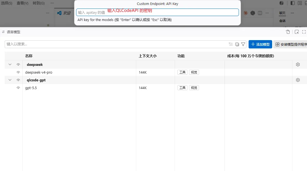Click 安装模型提供程序 button
Screen dimensions: 307x171
290,44
